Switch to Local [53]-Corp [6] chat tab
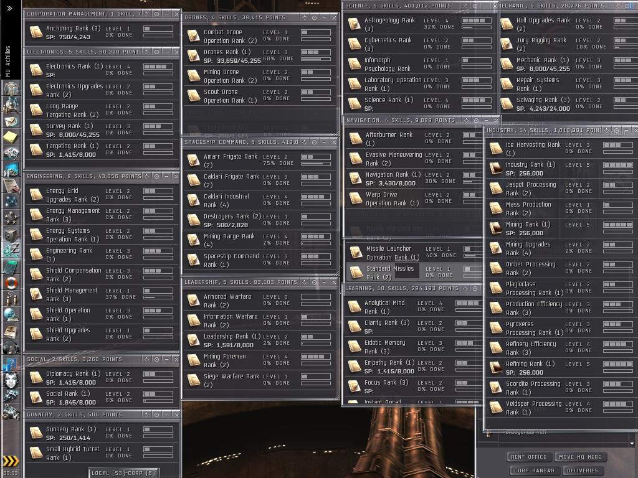 (x=123, y=473)
